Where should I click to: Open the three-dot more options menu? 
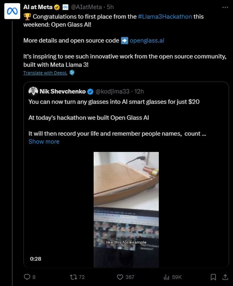(x=225, y=7)
